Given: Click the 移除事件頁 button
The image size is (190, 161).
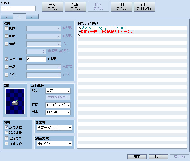Looking at the screenshot, I should 121,7.
